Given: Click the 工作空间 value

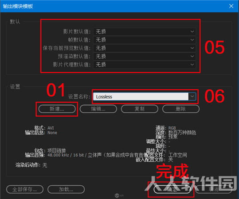Looking at the screenshot, I should click(177, 155).
